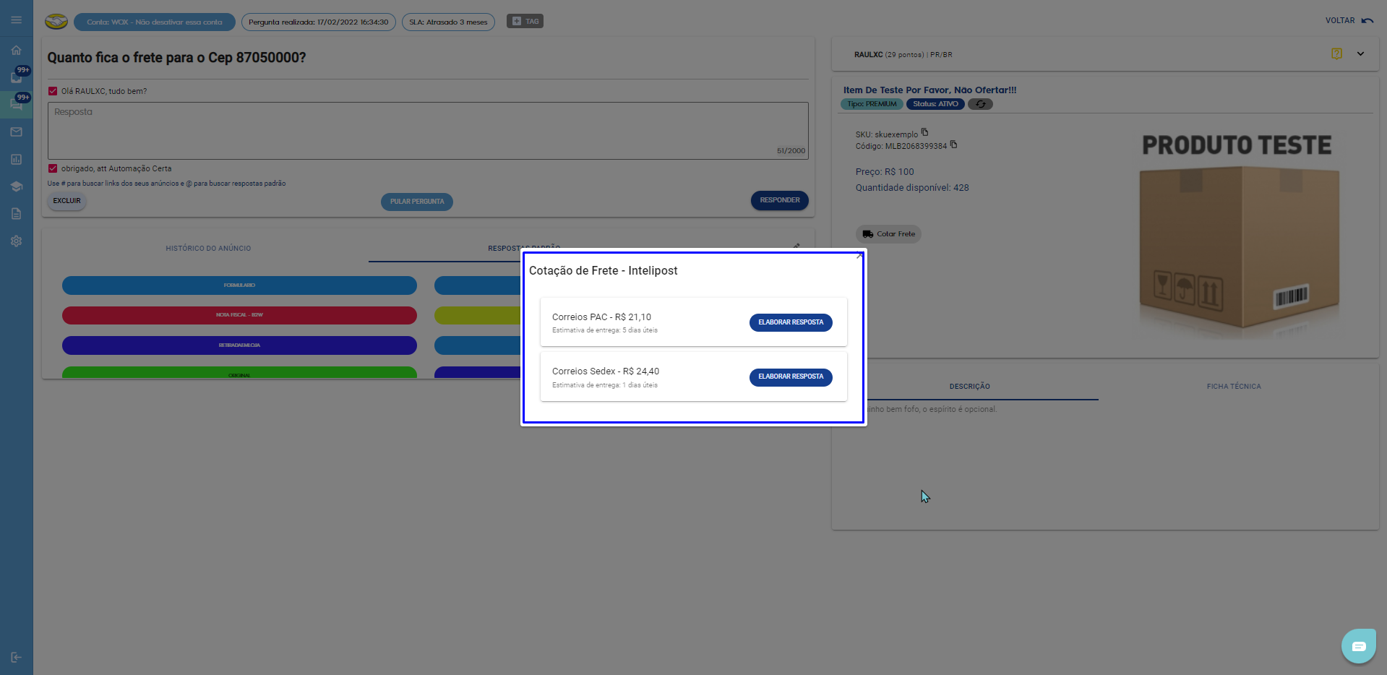Click the Mercado Livre handshake logo
This screenshot has width=1387, height=675.
coord(56,22)
